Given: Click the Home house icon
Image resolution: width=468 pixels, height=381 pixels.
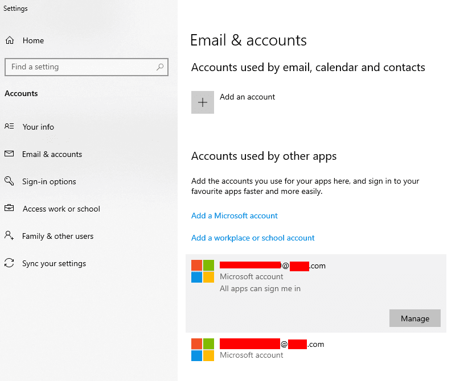Looking at the screenshot, I should (x=10, y=40).
